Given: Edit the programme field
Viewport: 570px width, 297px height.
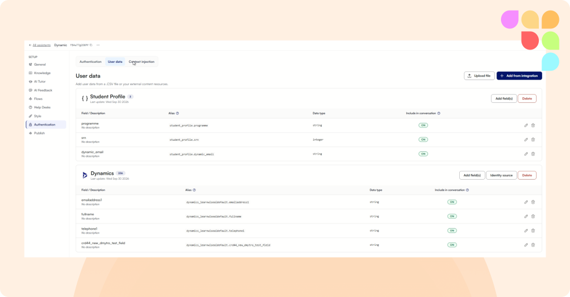Looking at the screenshot, I should click(526, 125).
